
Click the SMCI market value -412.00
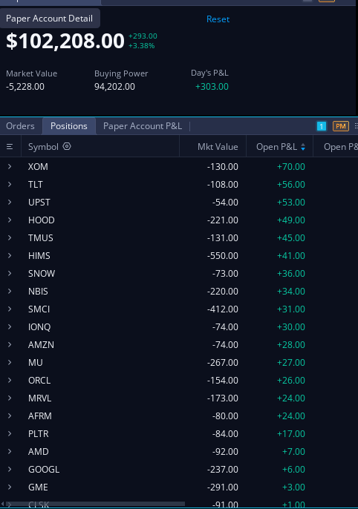(x=223, y=309)
